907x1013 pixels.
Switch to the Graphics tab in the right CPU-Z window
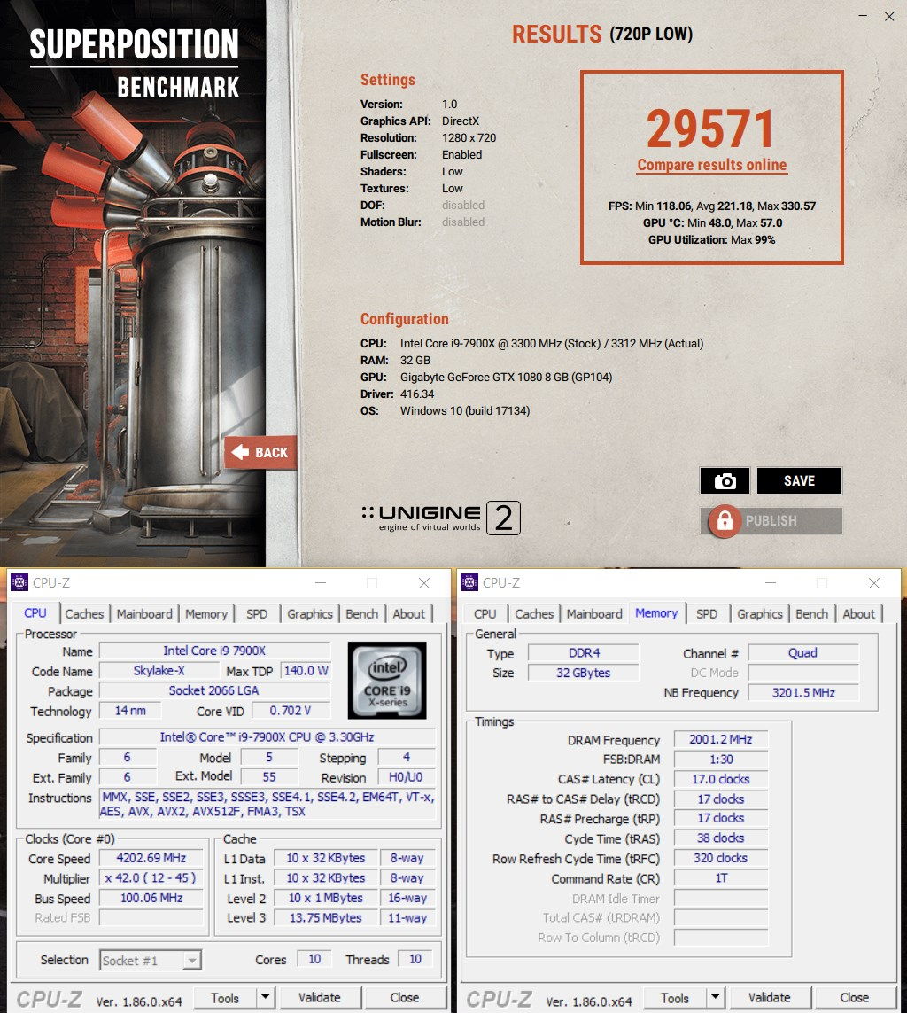[760, 614]
